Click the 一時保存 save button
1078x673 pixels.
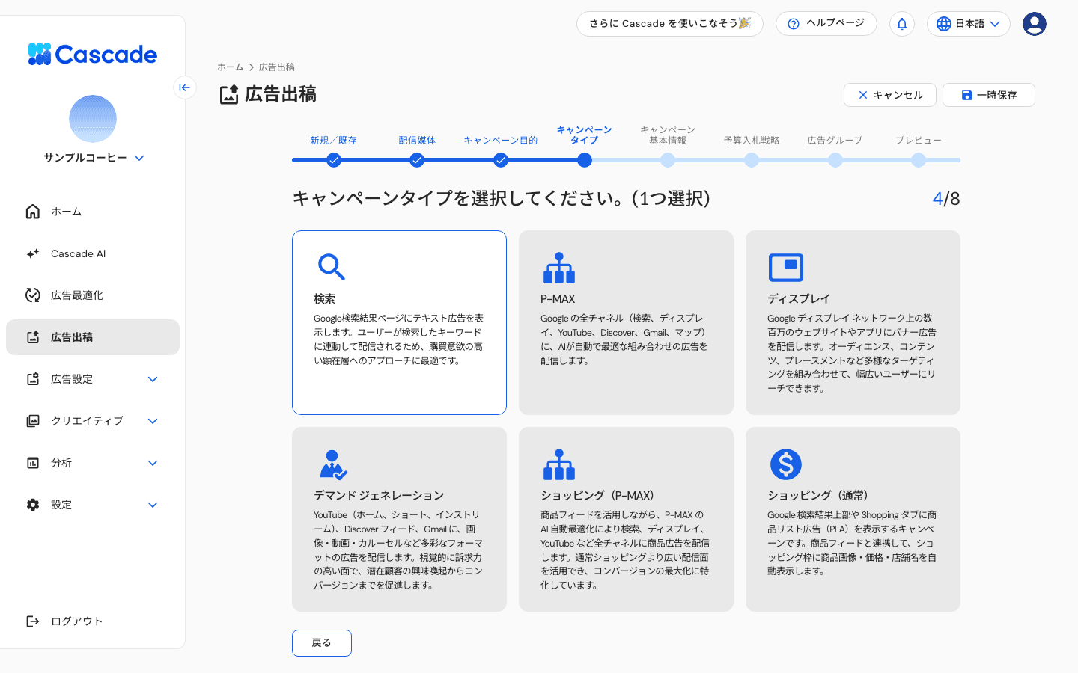click(x=989, y=95)
